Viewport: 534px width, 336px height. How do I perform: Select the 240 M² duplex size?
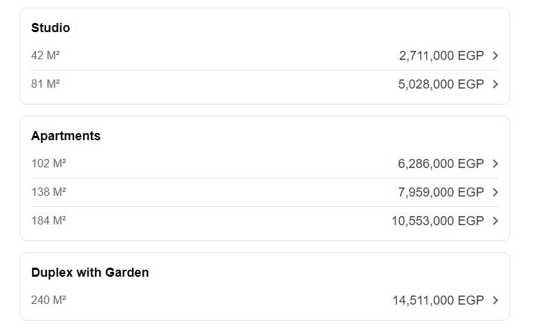[x=49, y=300]
